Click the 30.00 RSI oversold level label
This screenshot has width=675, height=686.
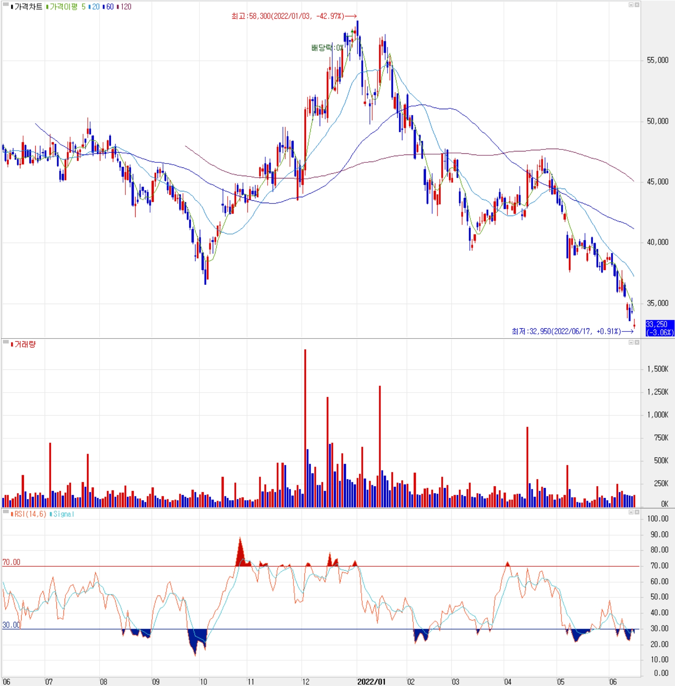pos(11,625)
